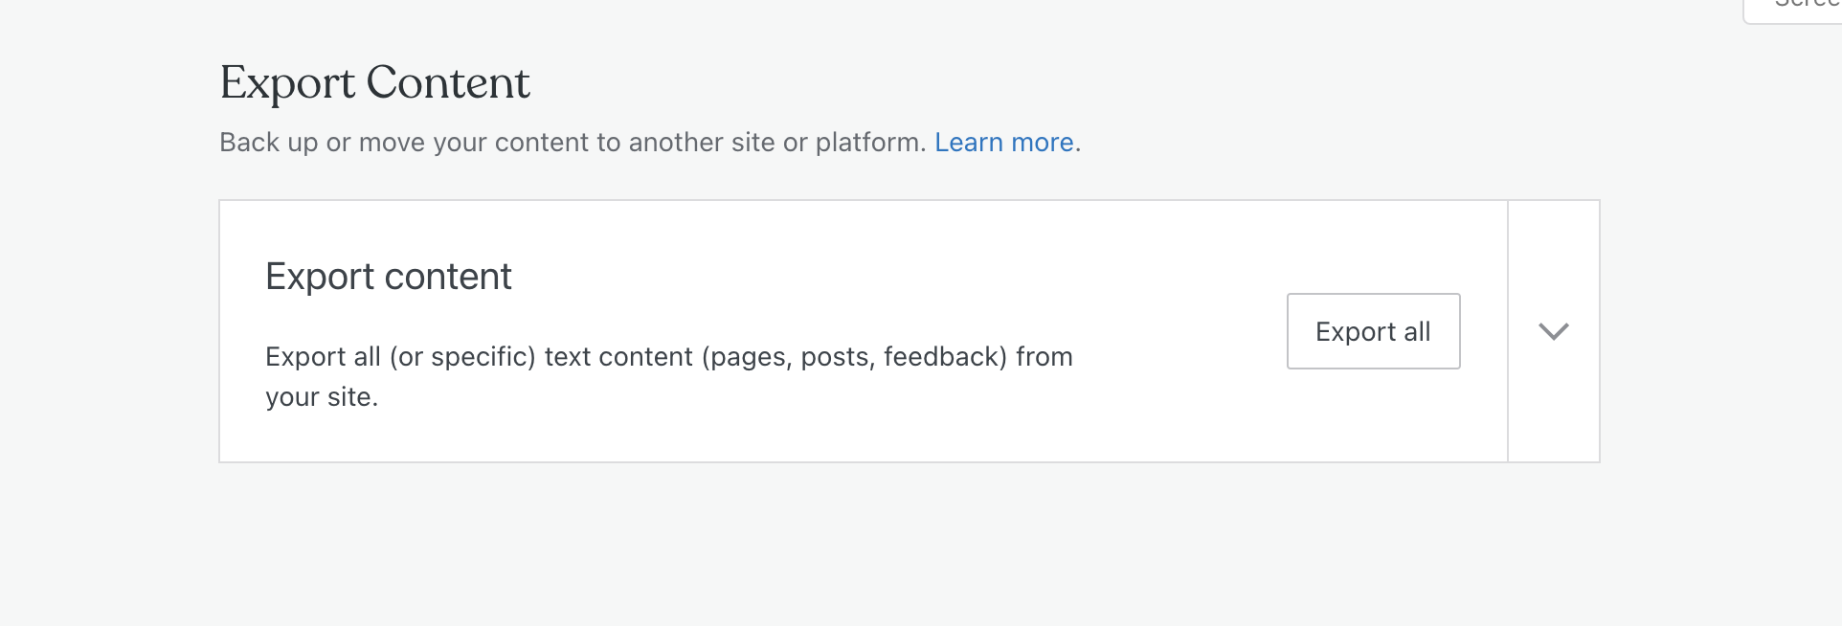
Task: Click the chevron icon beside Export all
Action: (x=1553, y=331)
